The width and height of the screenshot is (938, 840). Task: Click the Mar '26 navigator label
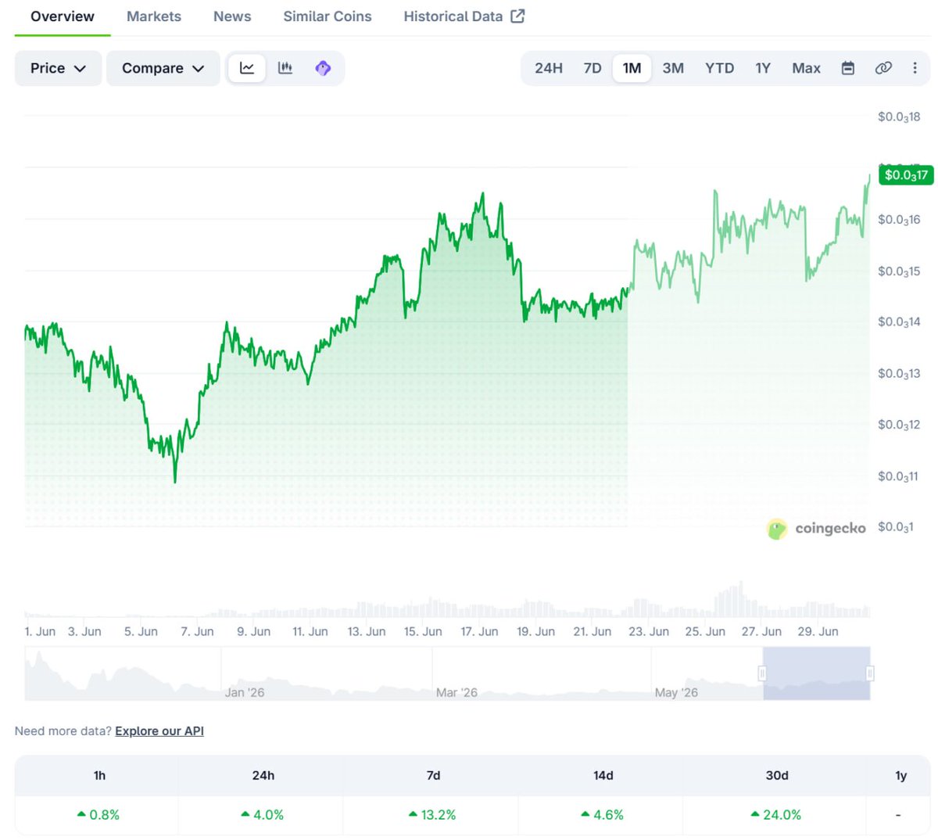click(x=456, y=693)
